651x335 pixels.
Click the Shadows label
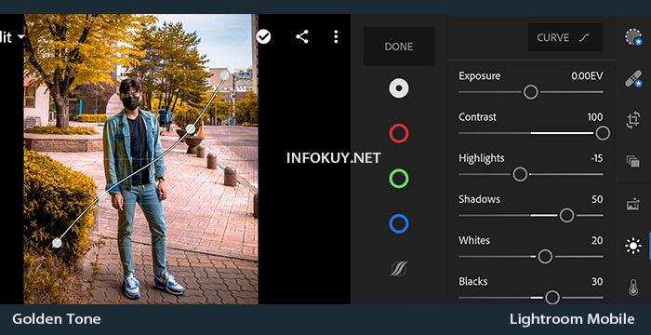[x=480, y=199]
